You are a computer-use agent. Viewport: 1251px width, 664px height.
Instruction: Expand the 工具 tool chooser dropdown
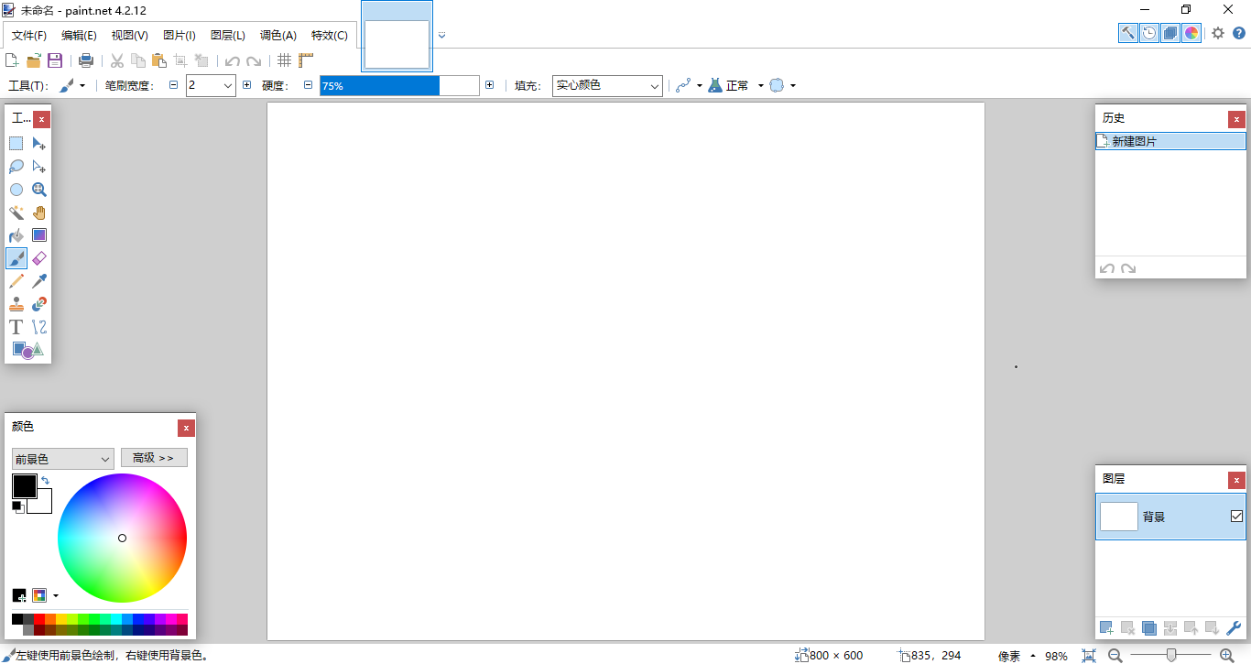point(72,85)
